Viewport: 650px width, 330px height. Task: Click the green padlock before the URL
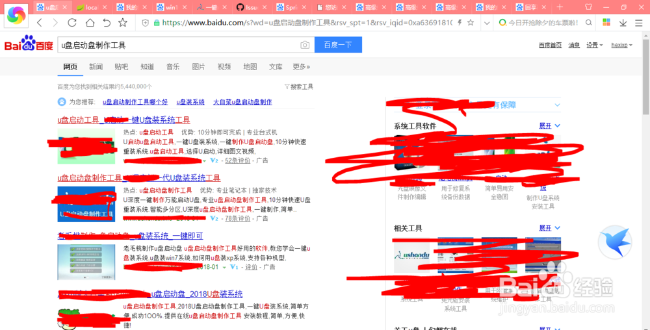tap(156, 23)
